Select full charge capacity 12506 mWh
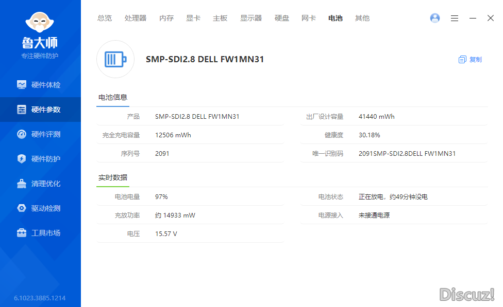This screenshot has height=307, width=503. (x=173, y=135)
